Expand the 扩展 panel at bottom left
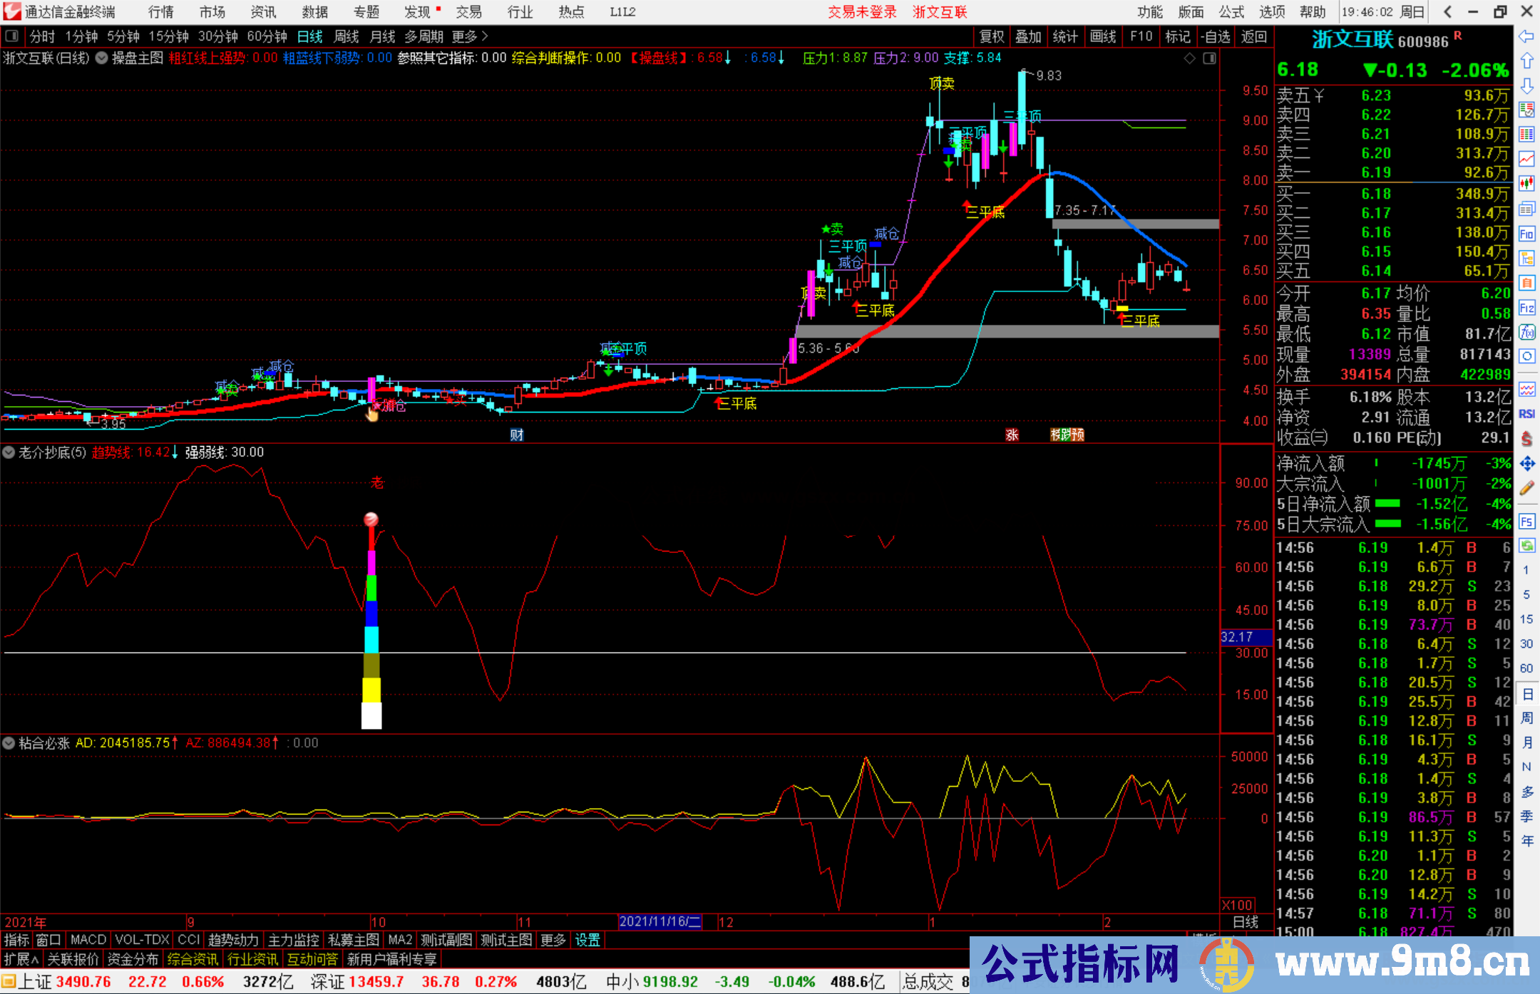Screen dimensions: 1540x994 coord(21,959)
